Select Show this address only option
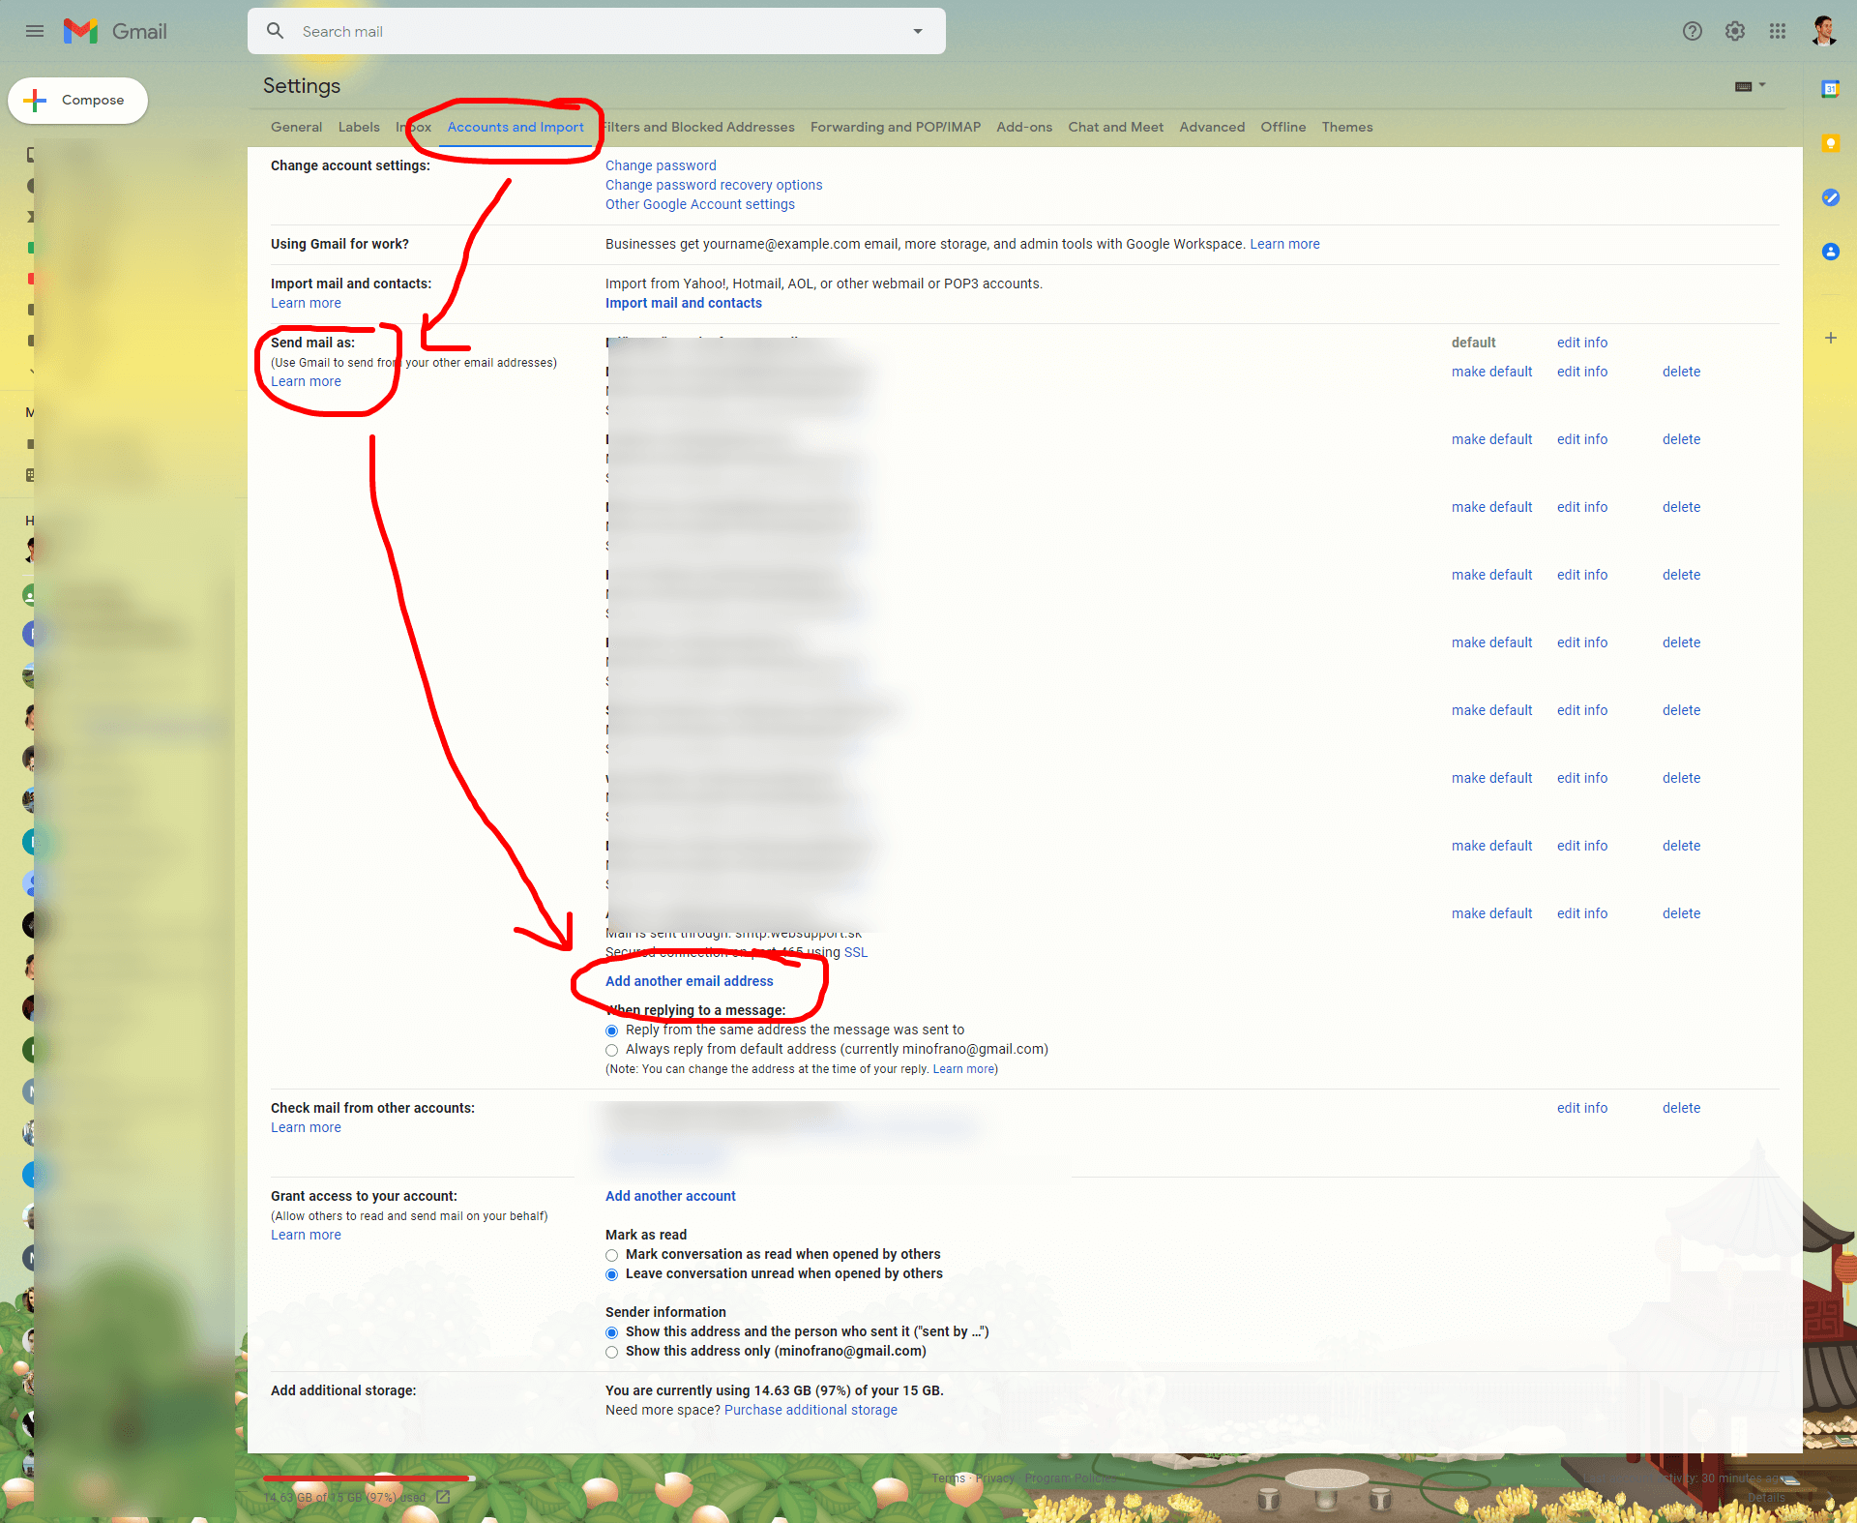This screenshot has height=1523, width=1857. point(611,1352)
